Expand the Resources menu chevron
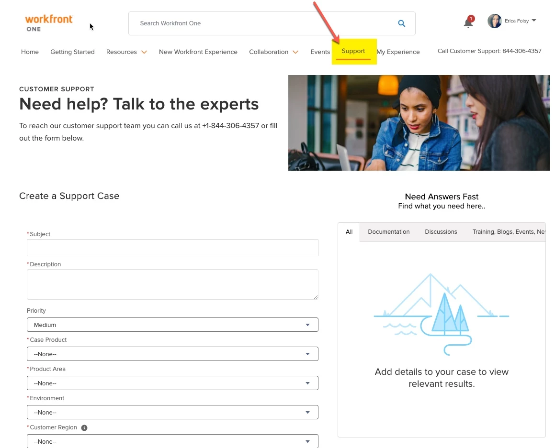This screenshot has width=555, height=448. coord(144,52)
